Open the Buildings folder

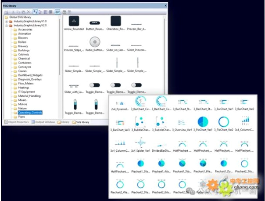(24, 50)
